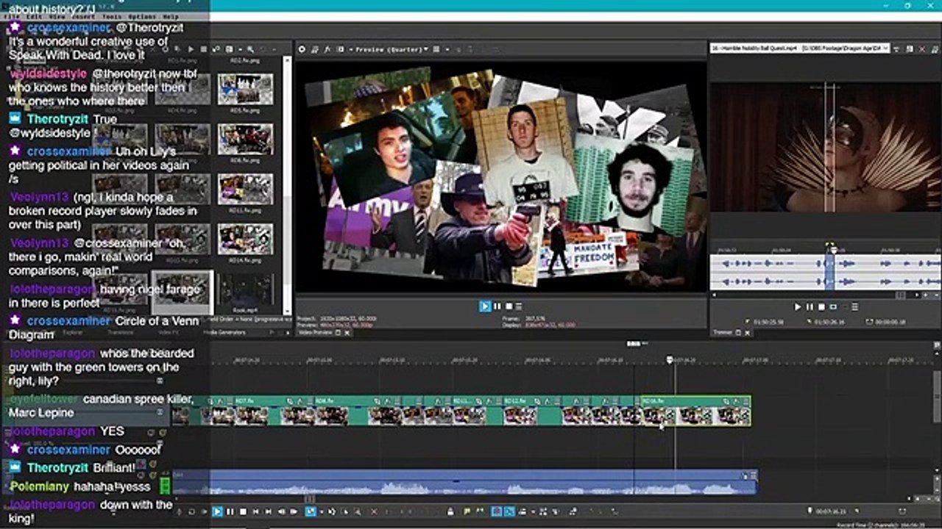Image resolution: width=942 pixels, height=529 pixels.
Task: Pause the Video Preview window
Action: [x=497, y=306]
